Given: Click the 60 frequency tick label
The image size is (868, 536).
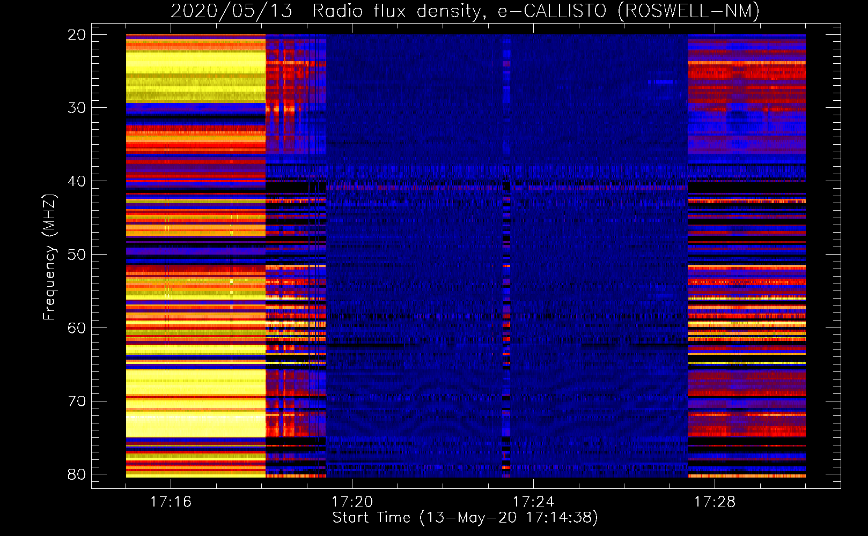Looking at the screenshot, I should pyautogui.click(x=77, y=328).
